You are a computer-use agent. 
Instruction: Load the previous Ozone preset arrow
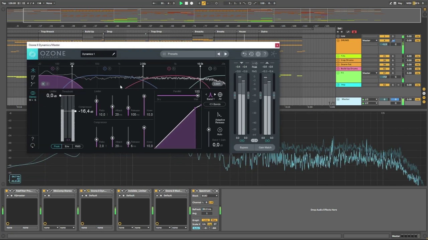tap(219, 54)
